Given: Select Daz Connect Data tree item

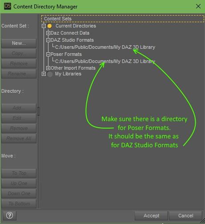Looking at the screenshot, I should pyautogui.click(x=70, y=33).
